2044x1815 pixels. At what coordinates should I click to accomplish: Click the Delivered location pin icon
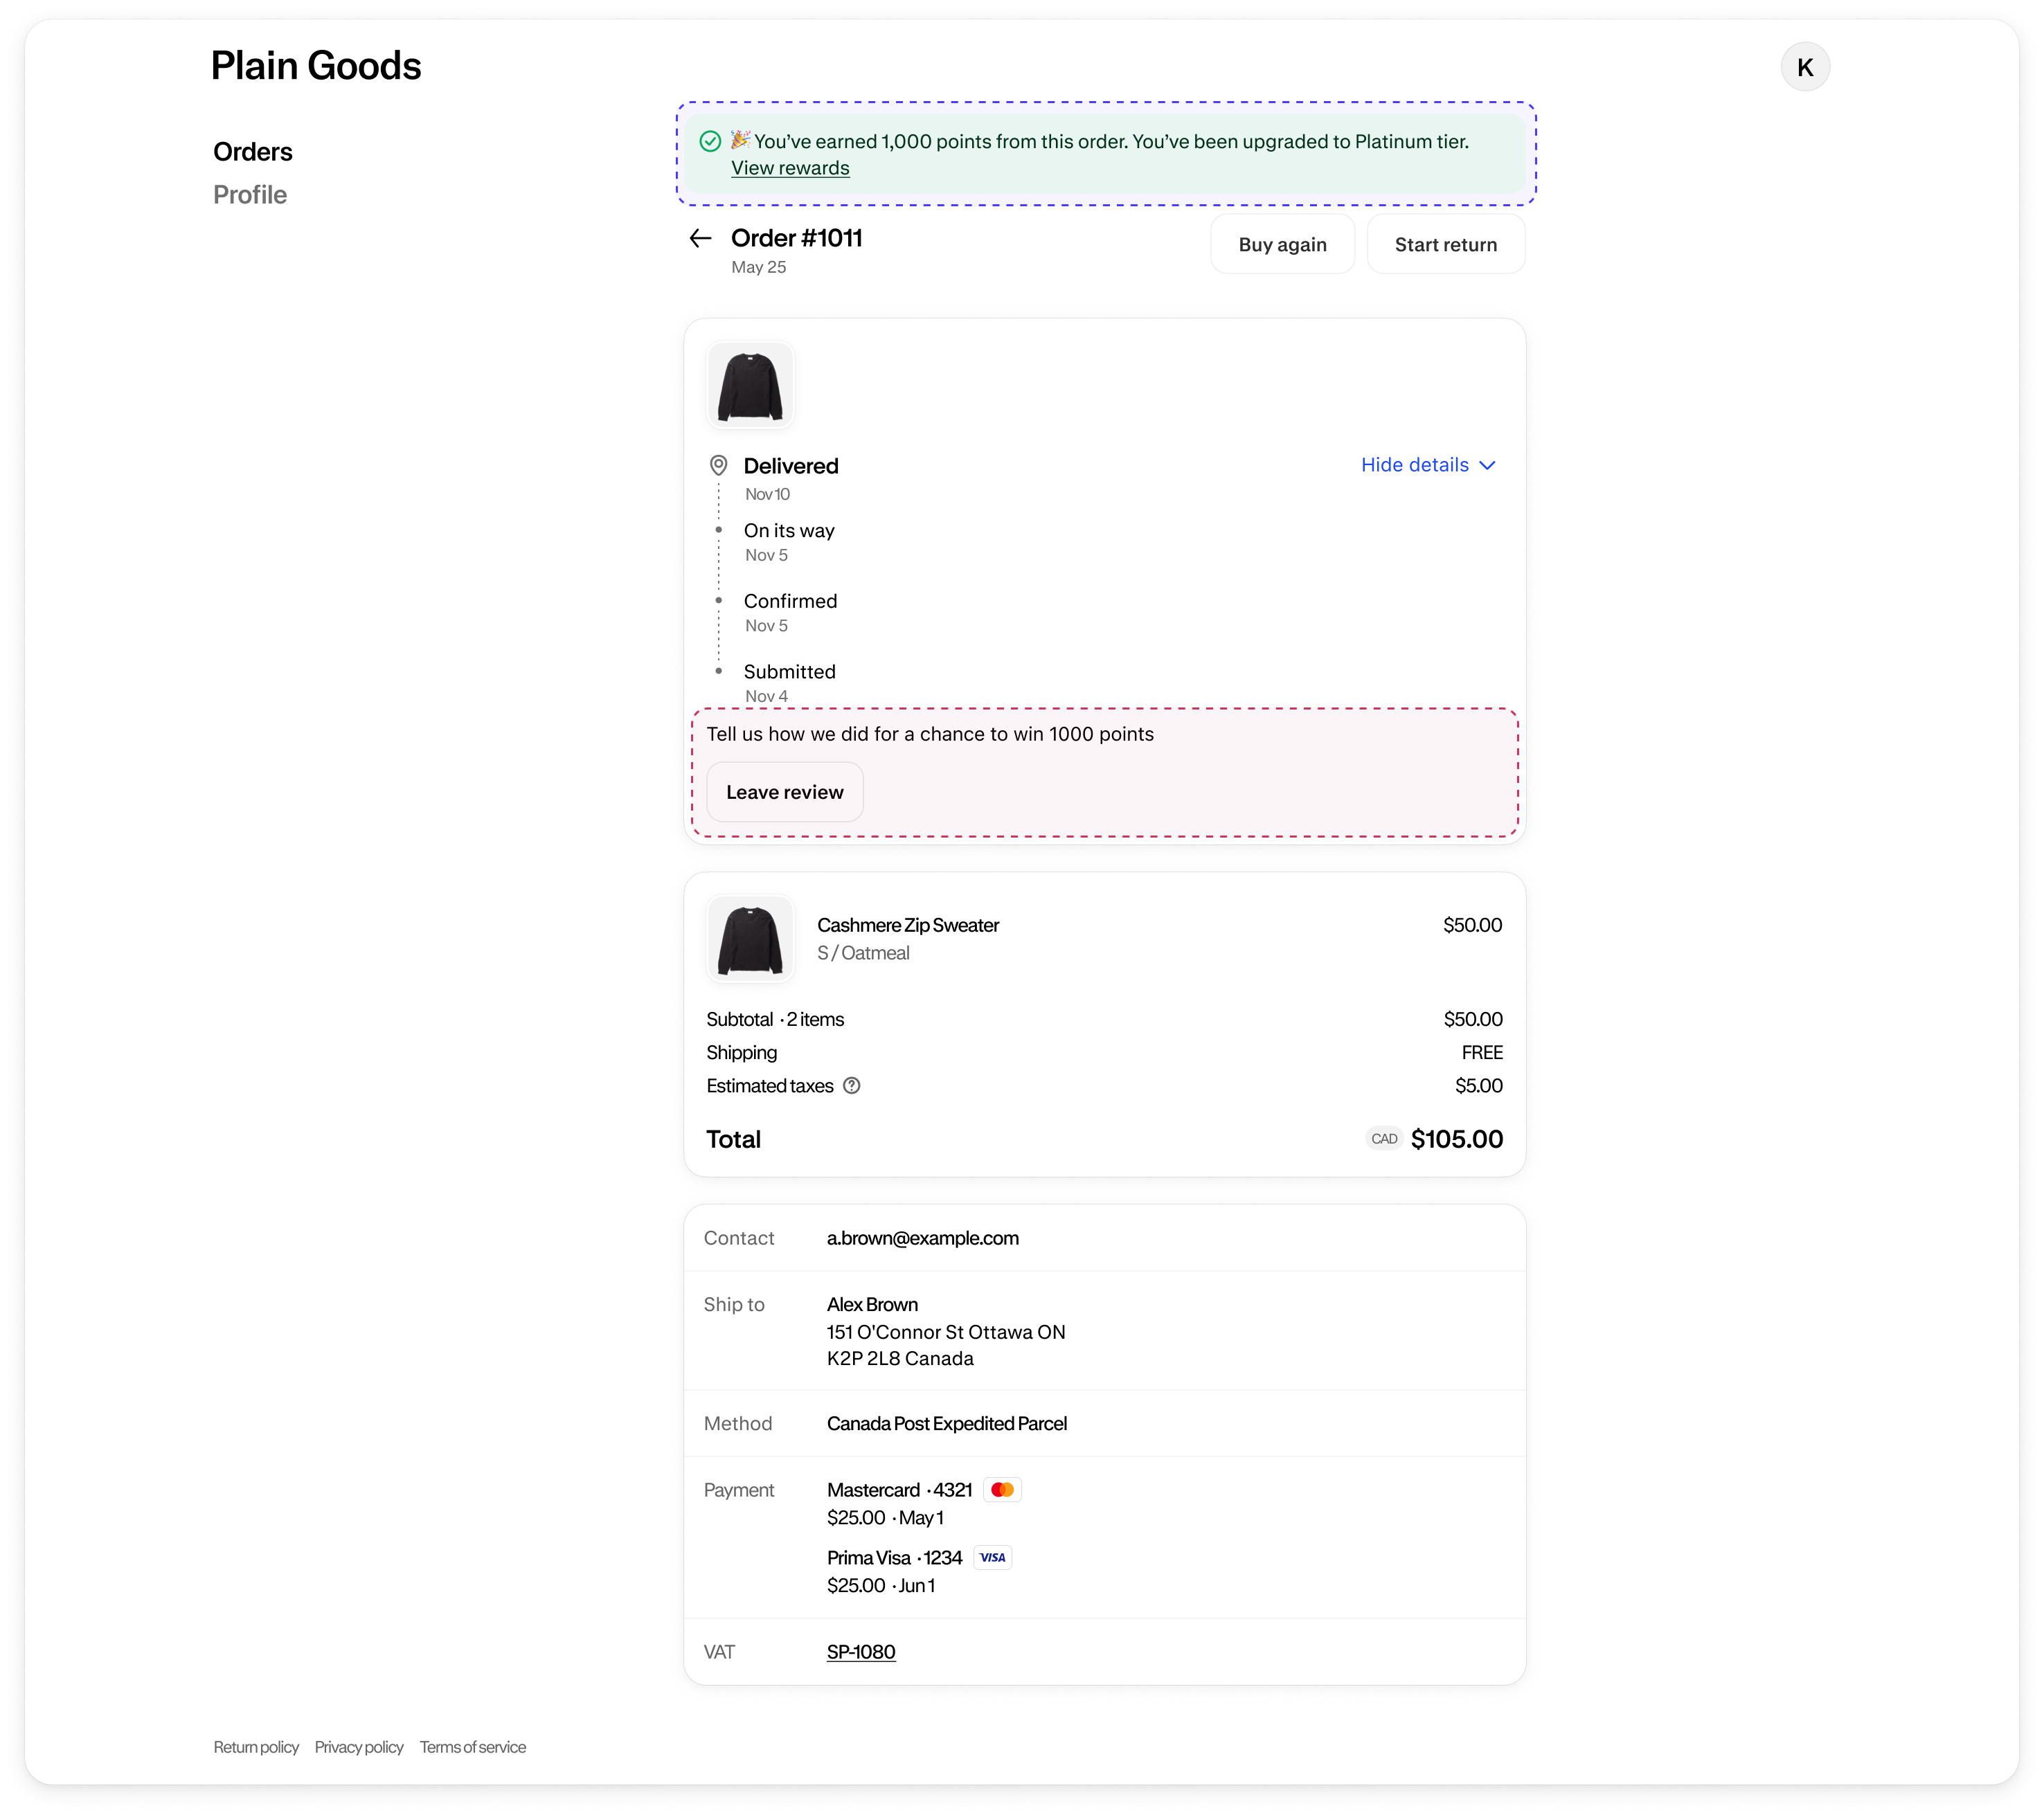pos(718,466)
